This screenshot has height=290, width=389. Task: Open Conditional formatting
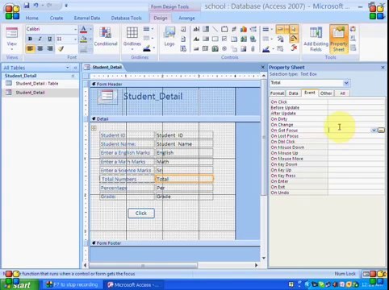[x=106, y=36]
